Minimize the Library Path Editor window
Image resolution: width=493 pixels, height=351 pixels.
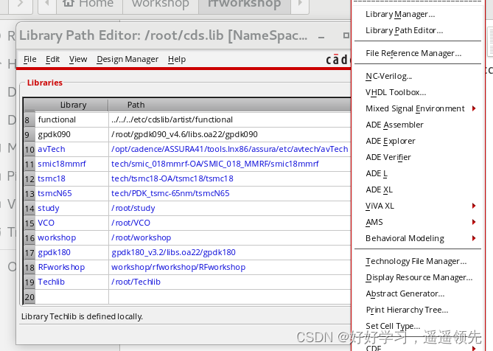pos(321,36)
